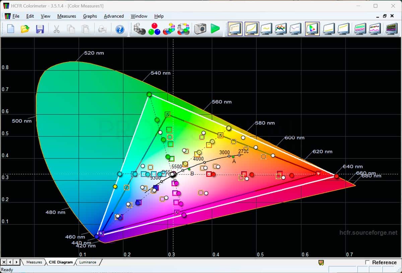The width and height of the screenshot is (402, 273).
Task: Click the tab list X close button
Action: 4,262
